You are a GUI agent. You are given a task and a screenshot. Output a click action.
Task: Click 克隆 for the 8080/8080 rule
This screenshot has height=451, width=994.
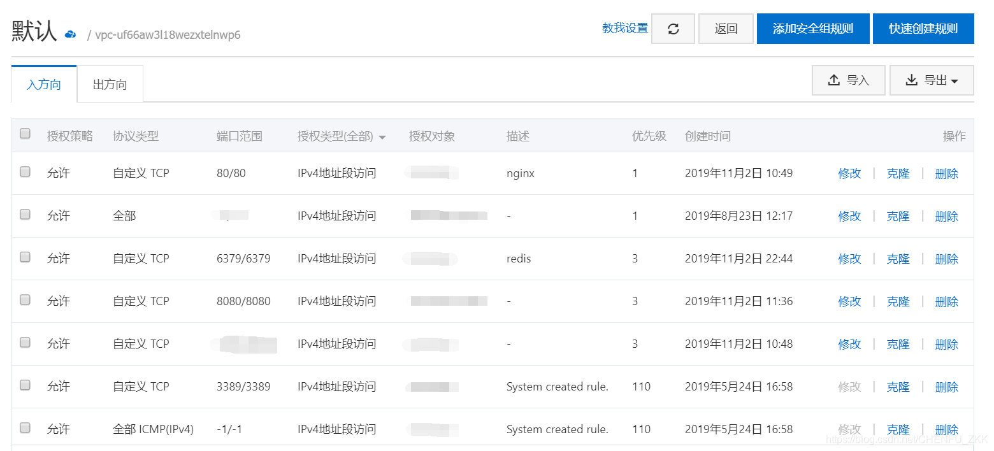click(x=898, y=301)
